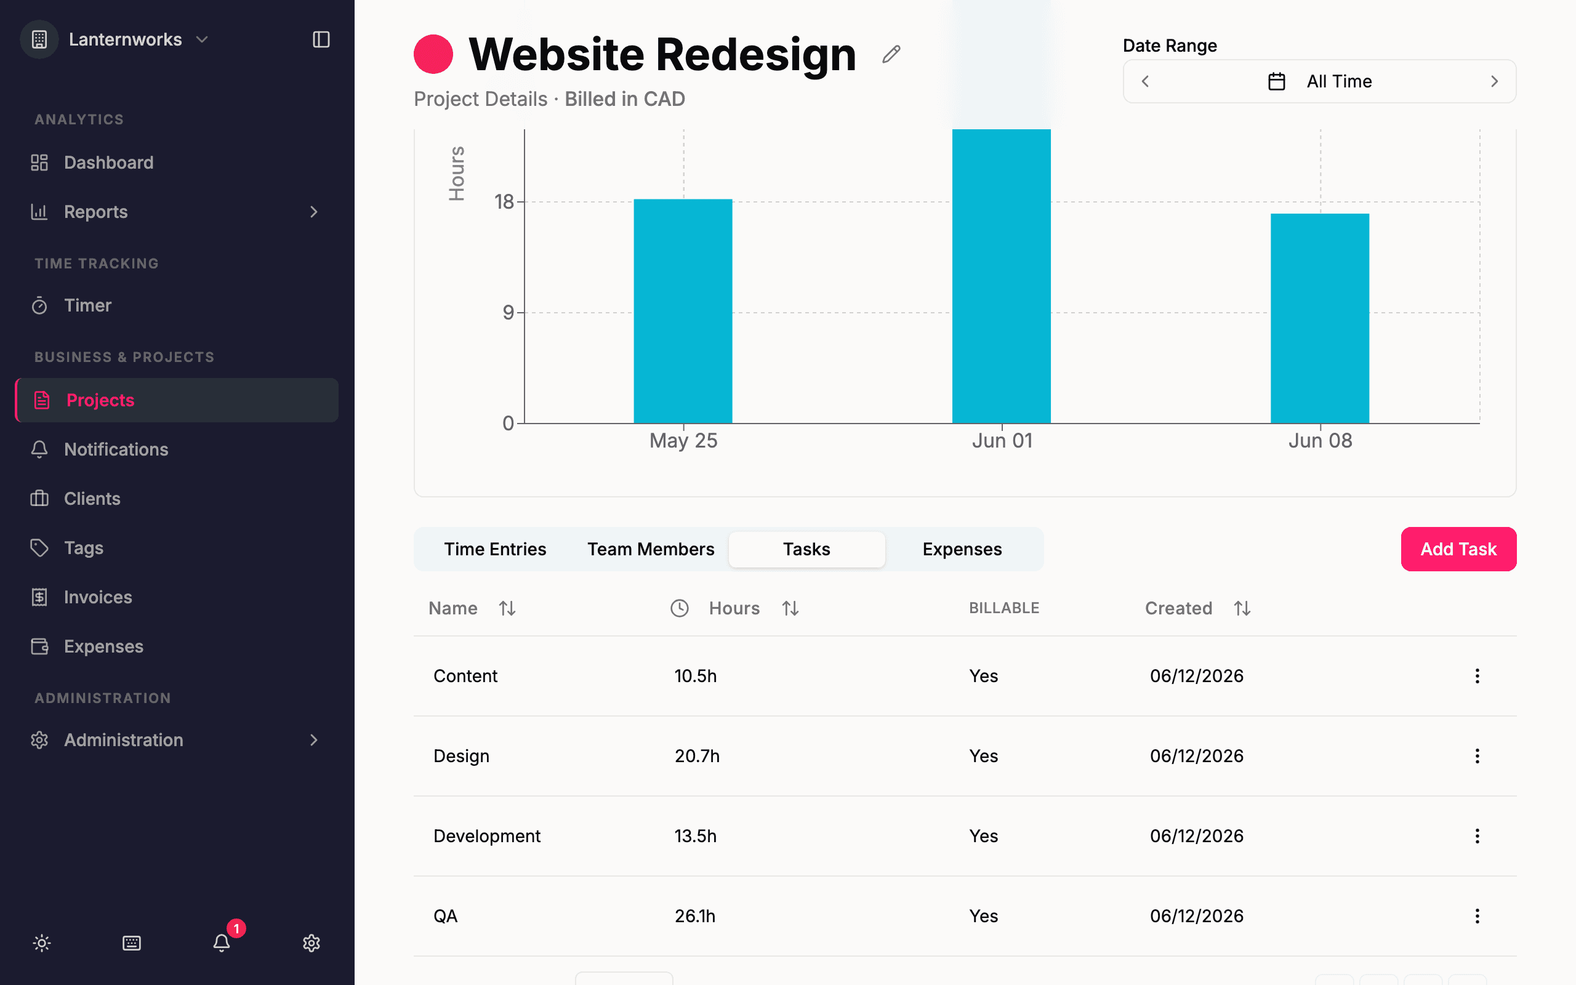Viewport: 1576px width, 985px height.
Task: Go to next date range
Action: tap(1495, 81)
